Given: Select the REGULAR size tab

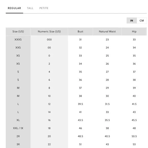Looking at the screenshot, I should coord(14,8).
